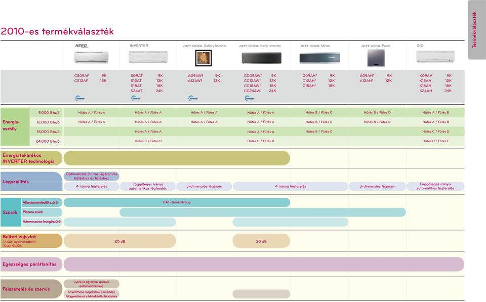Click the "9,000 Btu/ó" capacity label
Screen dimensions: 486x302
click(x=49, y=113)
